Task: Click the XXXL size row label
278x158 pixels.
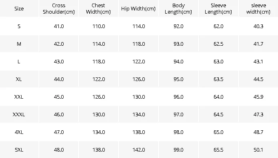Action: 19,114
